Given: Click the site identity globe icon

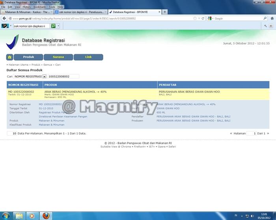Looking at the screenshot, I should [x=10, y=18].
